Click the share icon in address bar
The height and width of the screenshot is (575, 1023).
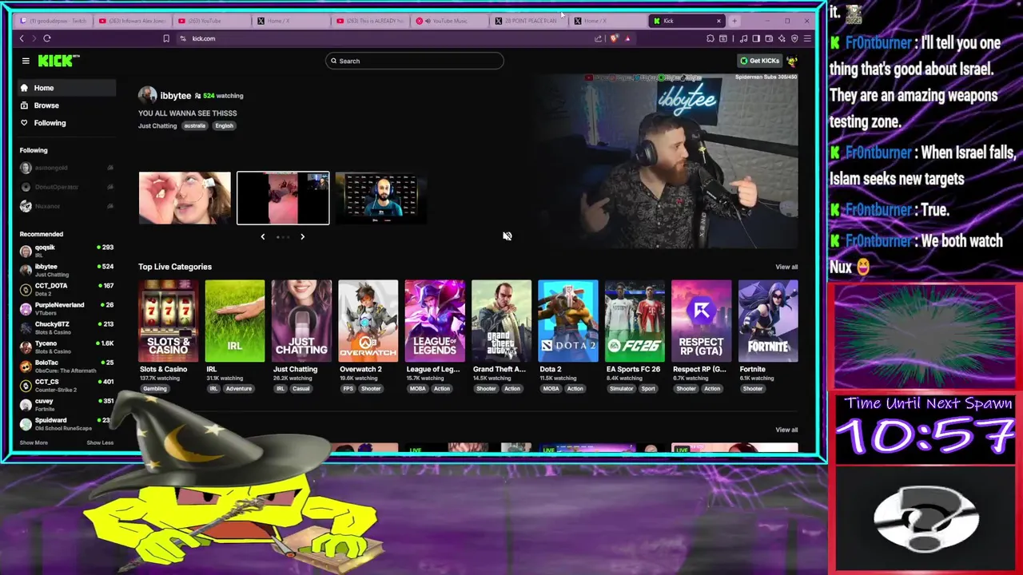[599, 38]
